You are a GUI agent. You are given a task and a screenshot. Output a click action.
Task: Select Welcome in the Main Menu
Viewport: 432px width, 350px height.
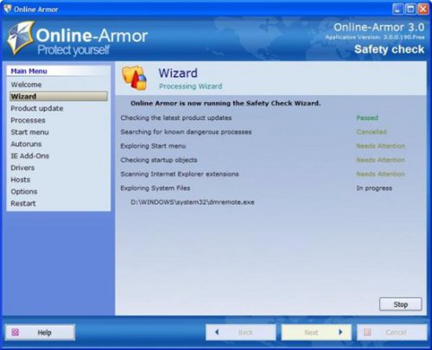[x=26, y=85]
